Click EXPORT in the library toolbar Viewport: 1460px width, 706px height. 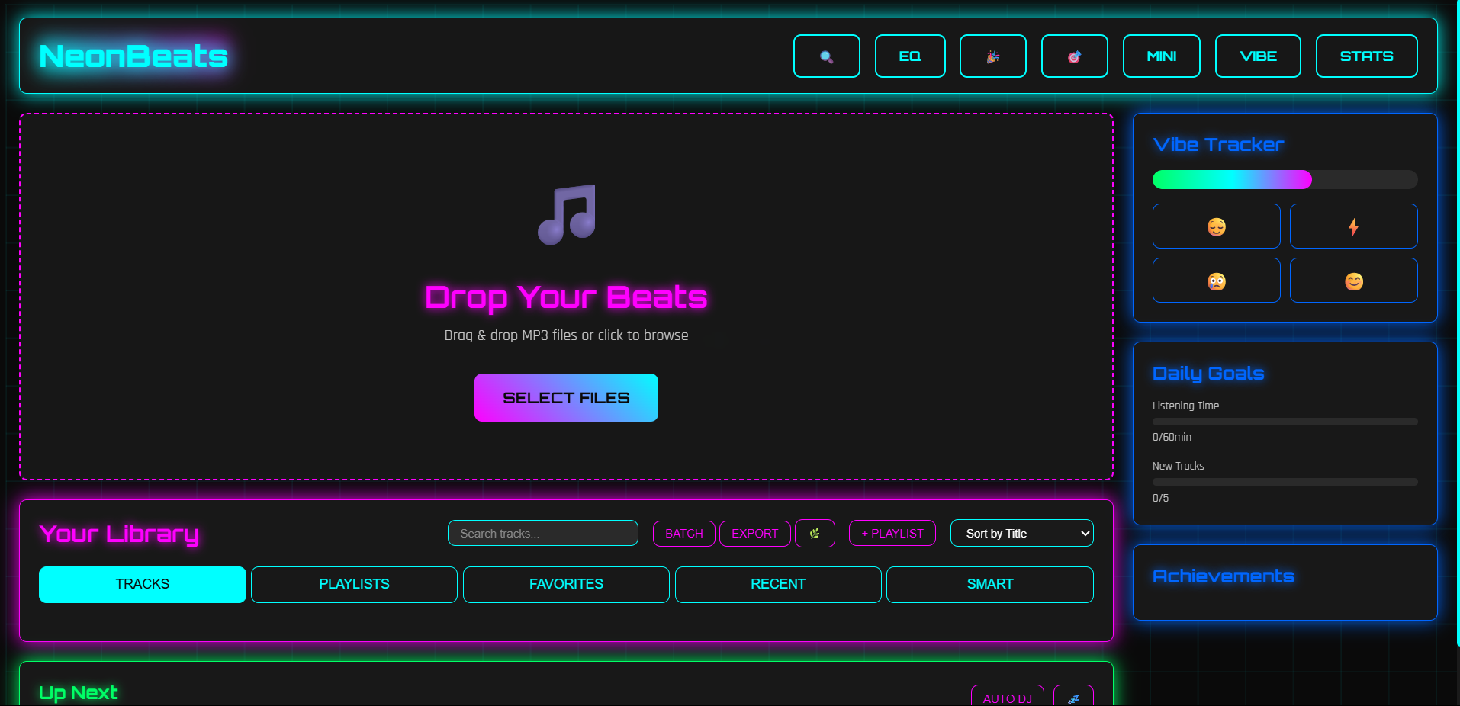[x=754, y=533]
